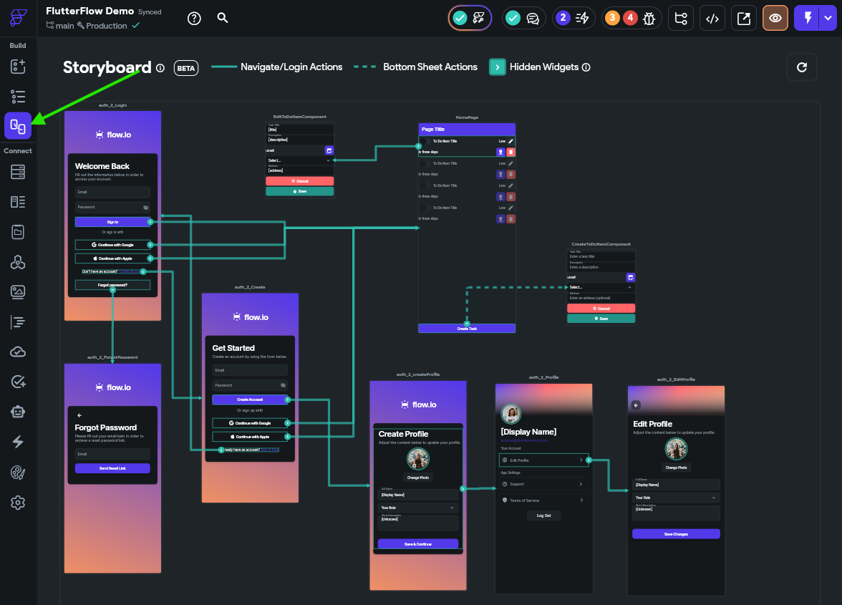Expand the Support row chevron
The width and height of the screenshot is (842, 605).
[581, 484]
